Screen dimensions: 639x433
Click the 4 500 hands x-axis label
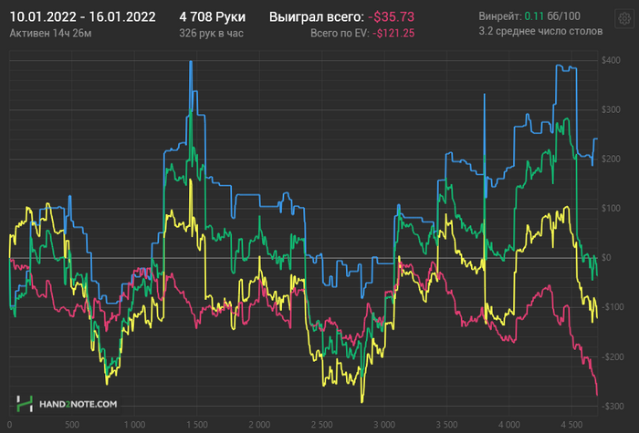[x=571, y=425]
